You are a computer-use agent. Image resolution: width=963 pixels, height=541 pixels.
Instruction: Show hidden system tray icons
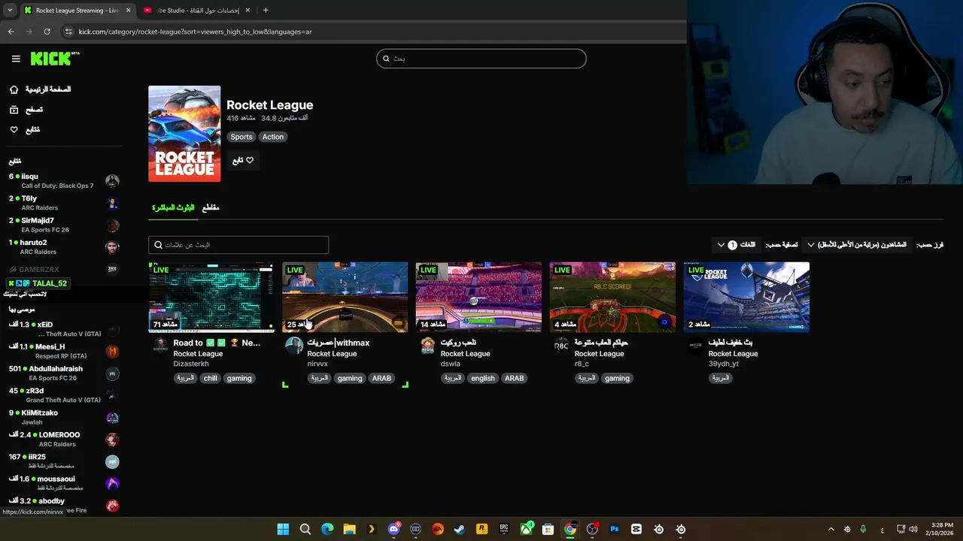click(x=831, y=529)
